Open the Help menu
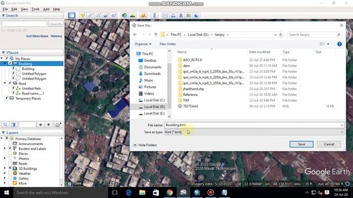This screenshot has height=198, width=353. [x=56, y=9]
